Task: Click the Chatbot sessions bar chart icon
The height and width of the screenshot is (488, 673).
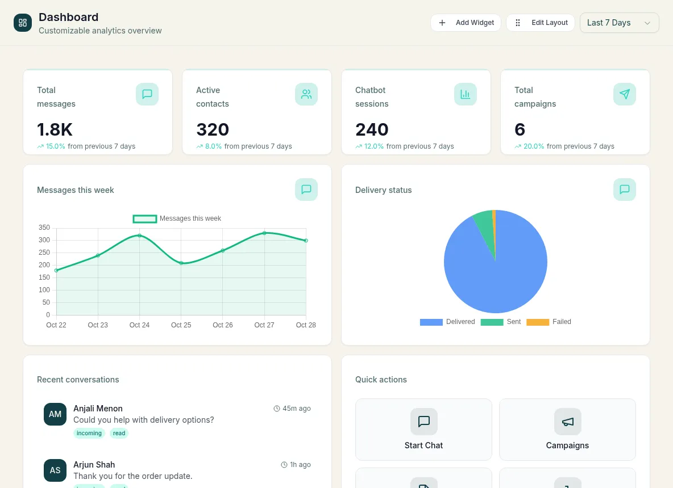Action: [466, 94]
